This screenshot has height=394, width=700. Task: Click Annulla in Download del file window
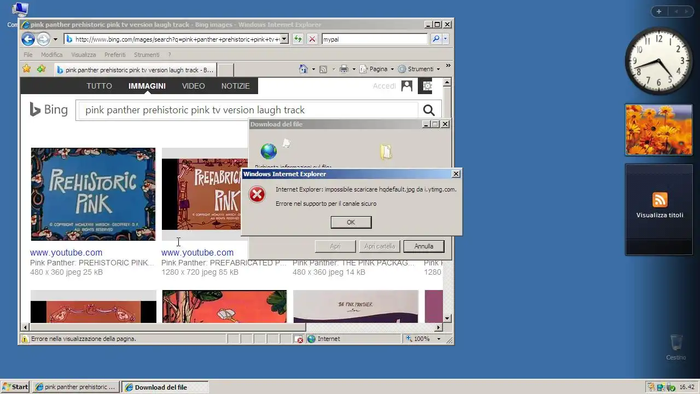pos(424,246)
